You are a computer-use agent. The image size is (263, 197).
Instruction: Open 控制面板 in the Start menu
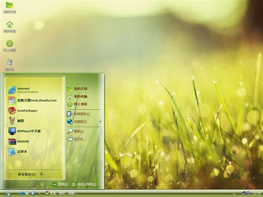point(81,114)
